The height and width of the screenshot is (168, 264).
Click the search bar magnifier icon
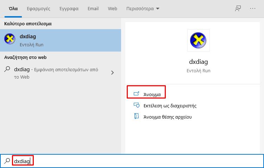pos(7,161)
